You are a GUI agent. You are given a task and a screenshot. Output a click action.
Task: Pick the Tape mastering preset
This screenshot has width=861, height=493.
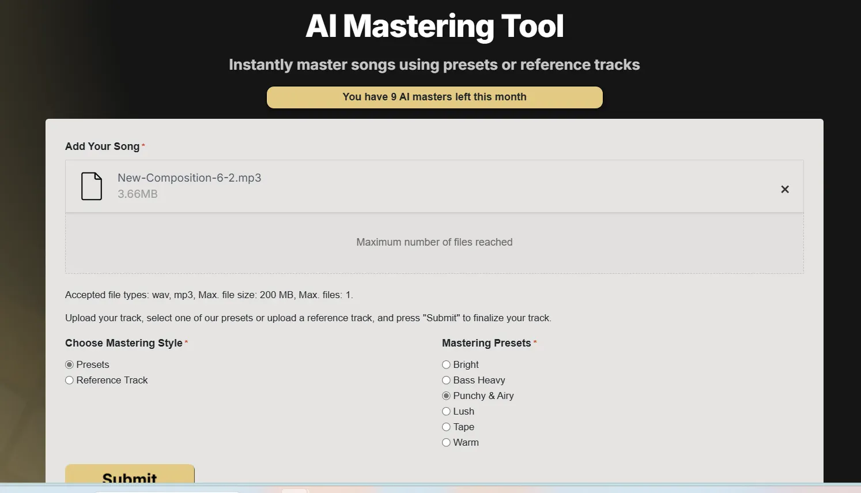446,427
